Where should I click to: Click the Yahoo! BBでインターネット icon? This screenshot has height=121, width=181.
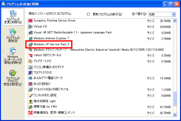pyautogui.click(x=30, y=55)
